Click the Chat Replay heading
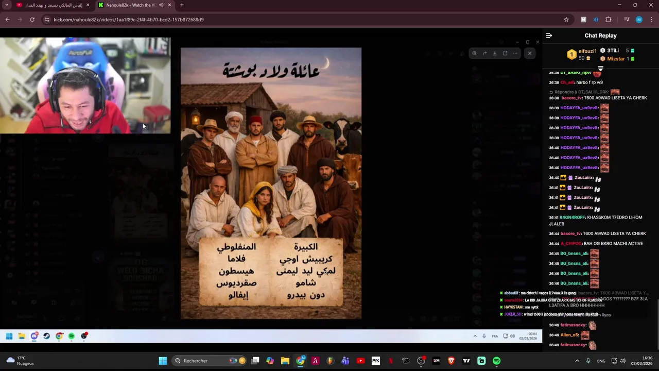This screenshot has width=659, height=371. coord(600,36)
